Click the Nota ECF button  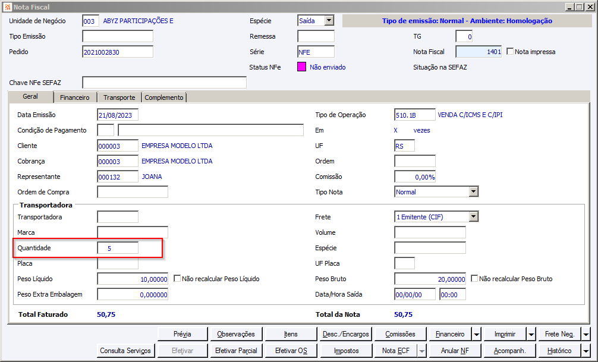[x=396, y=351]
